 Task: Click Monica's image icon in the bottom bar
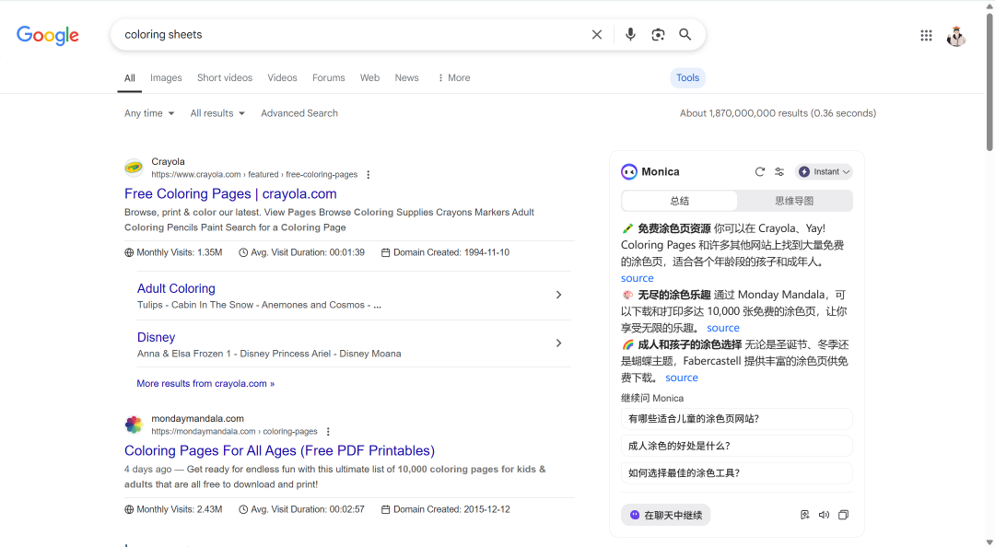tap(804, 515)
